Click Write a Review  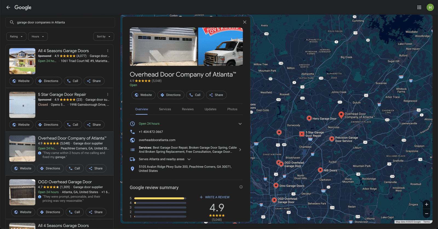(215, 197)
